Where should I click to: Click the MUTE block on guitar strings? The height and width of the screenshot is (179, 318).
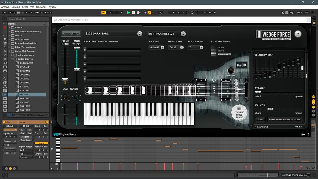(214, 90)
